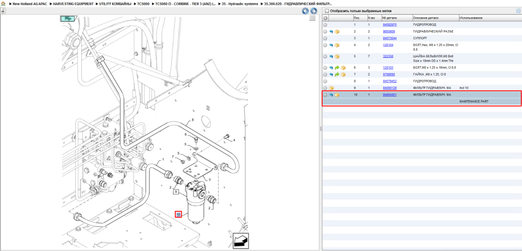
Task: Click the box icon for part 9850809
Action: coord(337,32)
